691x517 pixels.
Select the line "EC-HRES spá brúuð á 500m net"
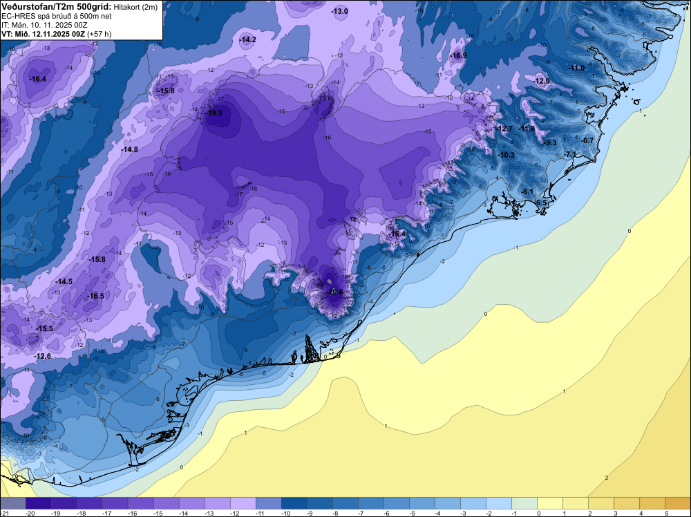point(57,16)
